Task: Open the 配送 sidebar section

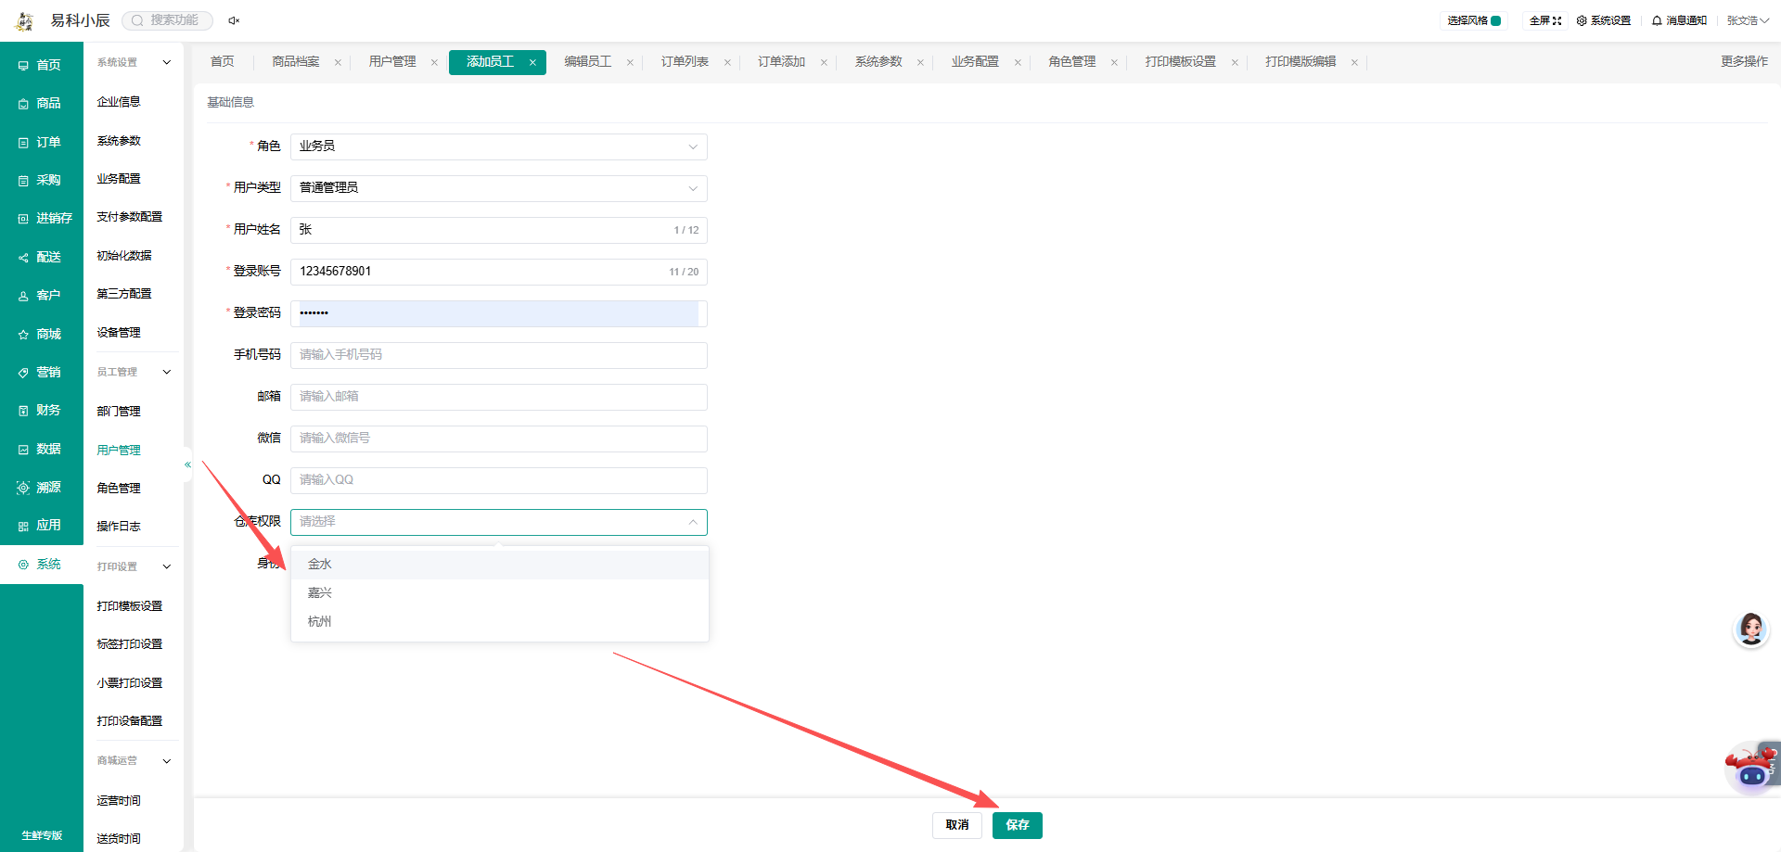Action: point(42,257)
